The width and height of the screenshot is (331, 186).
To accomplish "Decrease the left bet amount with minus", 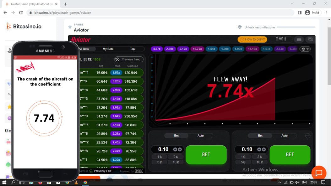I will click(175, 149).
